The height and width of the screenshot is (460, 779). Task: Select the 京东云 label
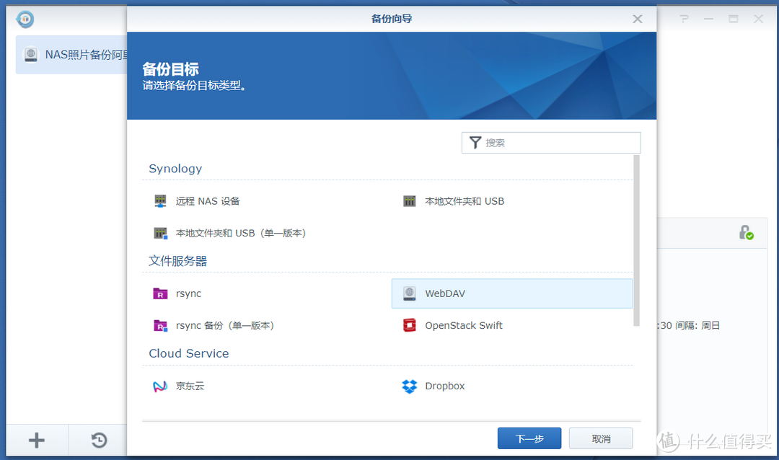190,386
